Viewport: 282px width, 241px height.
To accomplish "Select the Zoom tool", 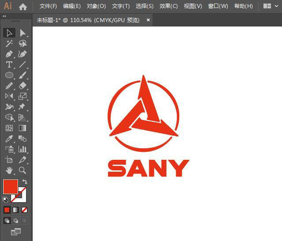I will tap(23, 170).
